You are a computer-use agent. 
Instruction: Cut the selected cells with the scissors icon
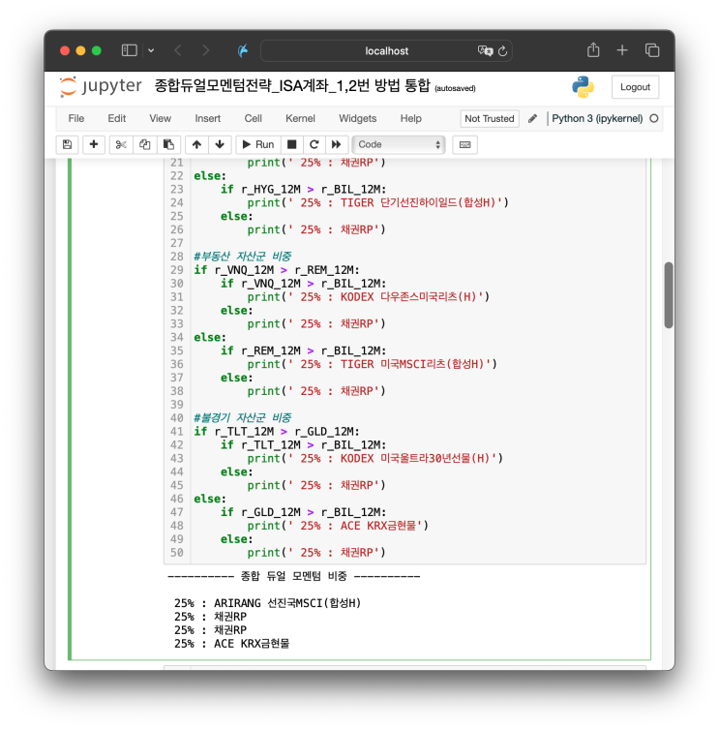pyautogui.click(x=121, y=144)
